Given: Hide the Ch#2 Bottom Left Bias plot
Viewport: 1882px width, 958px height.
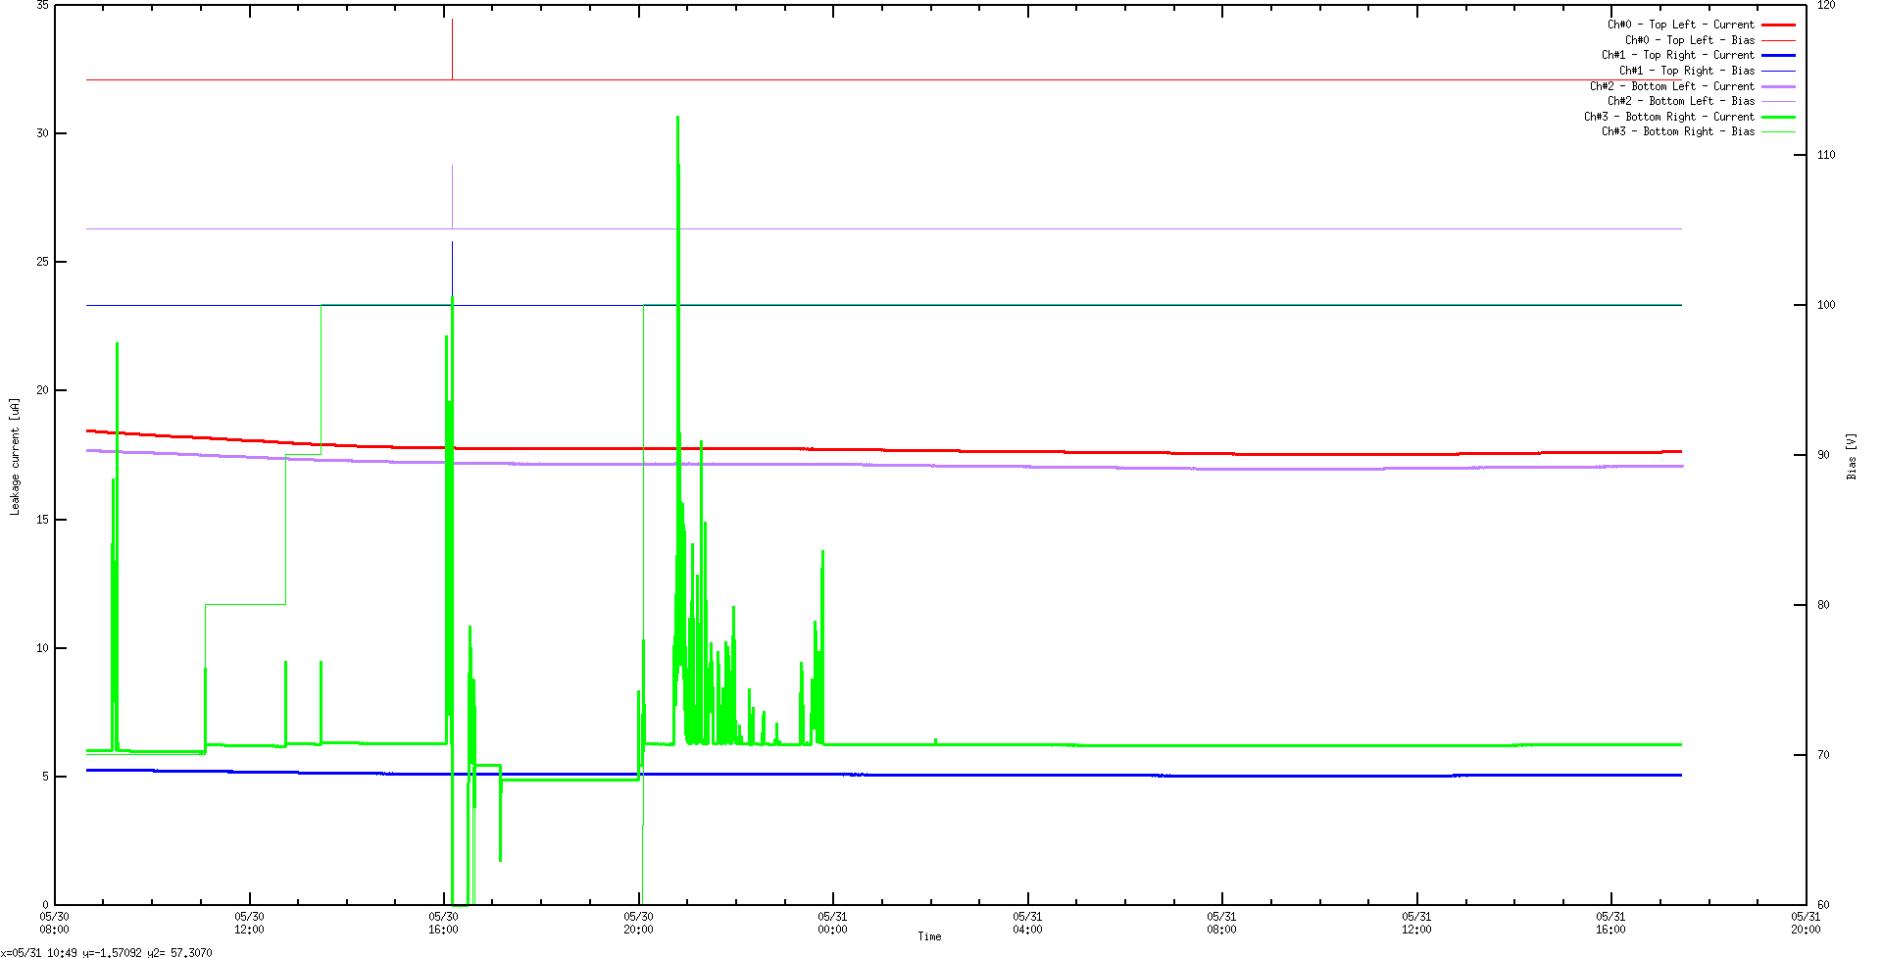Looking at the screenshot, I should 1680,101.
